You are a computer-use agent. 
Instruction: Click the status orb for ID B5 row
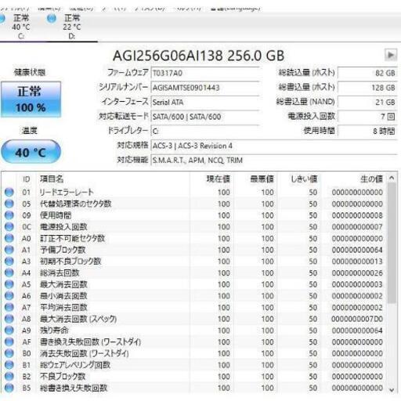click(x=9, y=388)
